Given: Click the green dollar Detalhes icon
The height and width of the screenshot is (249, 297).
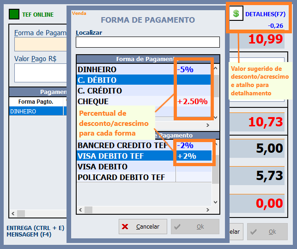Looking at the screenshot, I should pyautogui.click(x=236, y=14).
